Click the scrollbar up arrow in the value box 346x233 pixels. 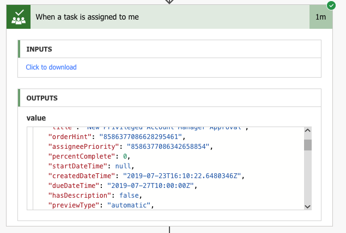[308, 130]
